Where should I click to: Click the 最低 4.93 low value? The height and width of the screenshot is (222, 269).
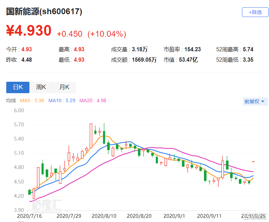71,60
